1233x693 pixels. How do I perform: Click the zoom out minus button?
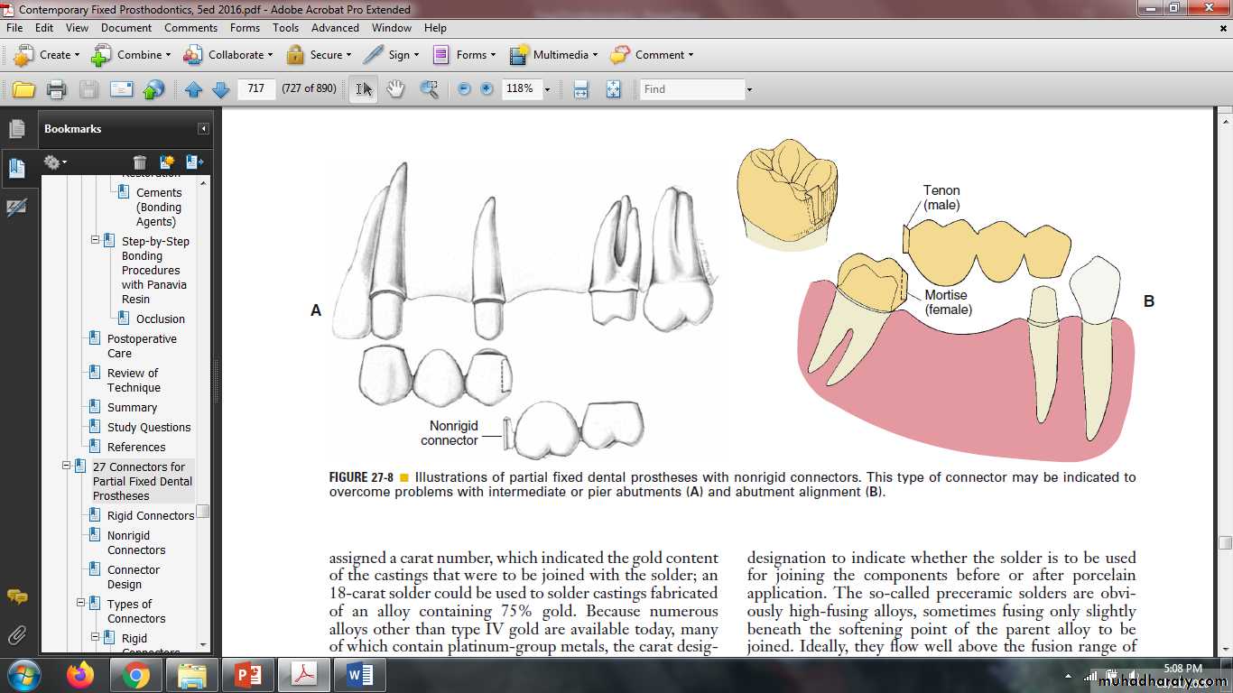click(x=464, y=89)
